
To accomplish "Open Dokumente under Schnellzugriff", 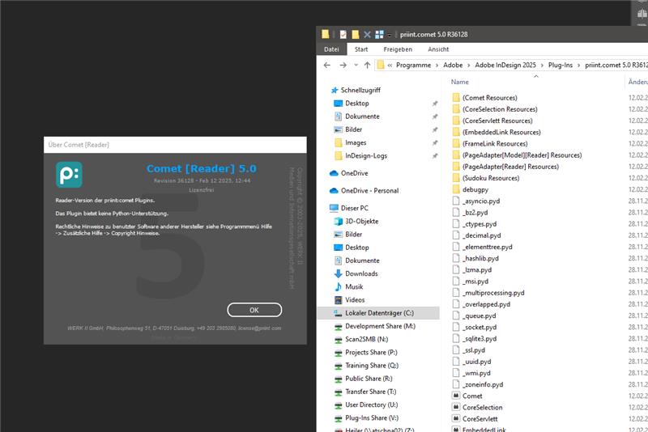I will (362, 116).
